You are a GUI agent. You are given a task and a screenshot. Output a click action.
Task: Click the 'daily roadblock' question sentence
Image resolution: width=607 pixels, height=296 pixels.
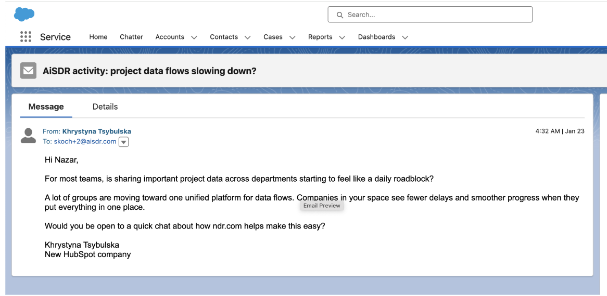[239, 179]
